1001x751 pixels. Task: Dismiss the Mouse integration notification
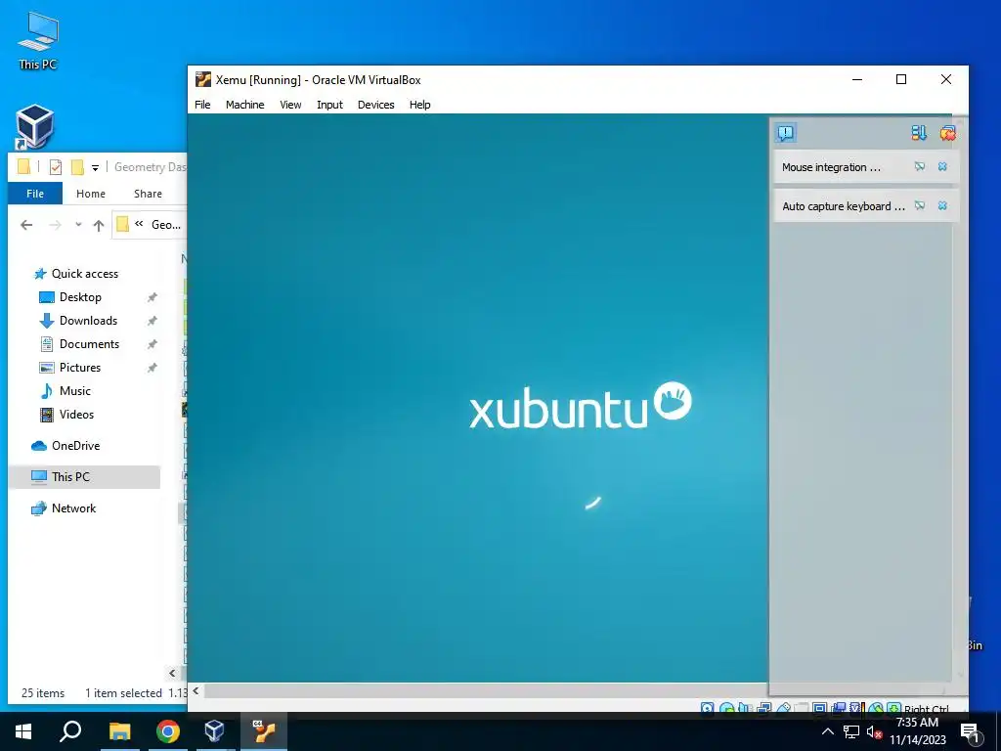point(942,166)
